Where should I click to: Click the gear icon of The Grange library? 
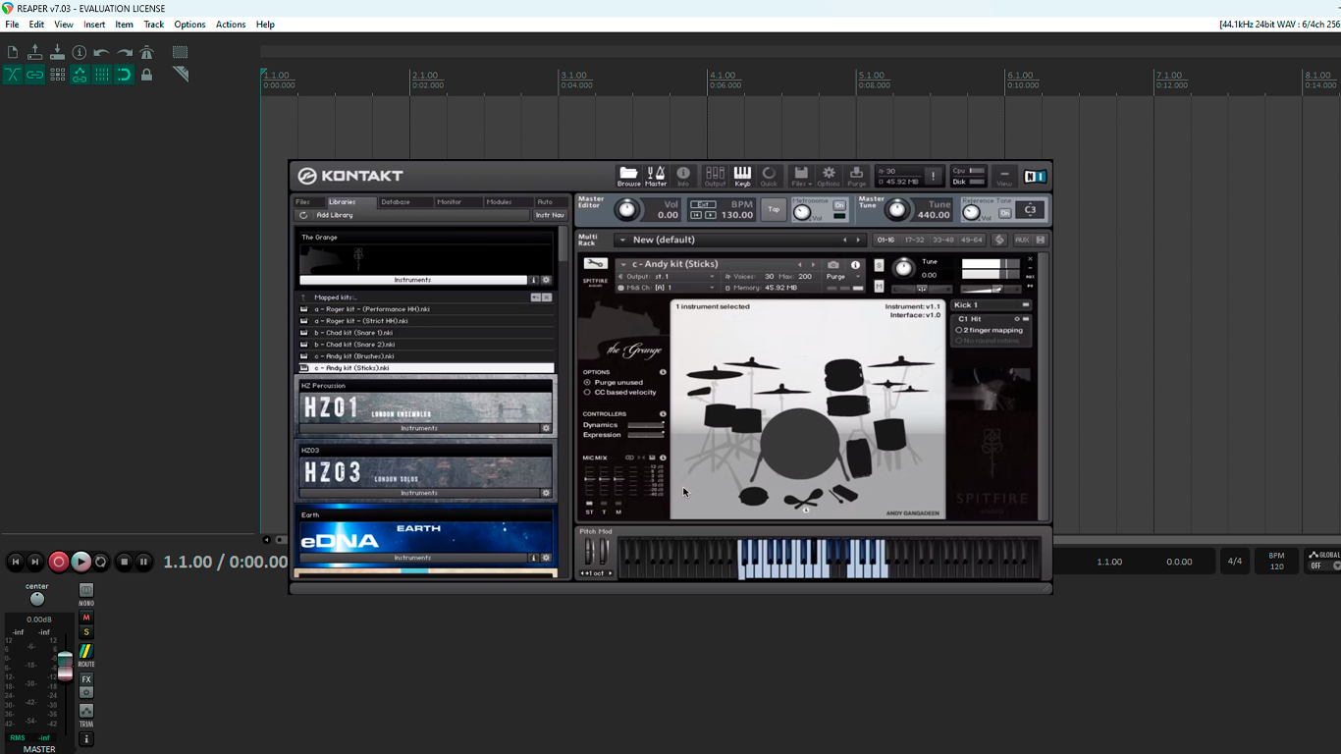pos(547,280)
